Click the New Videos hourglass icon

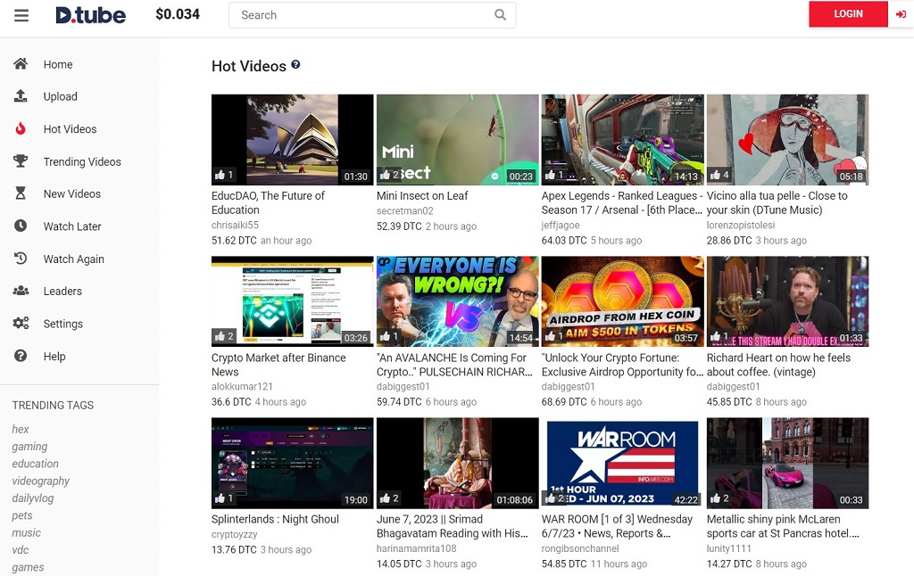[x=21, y=193]
